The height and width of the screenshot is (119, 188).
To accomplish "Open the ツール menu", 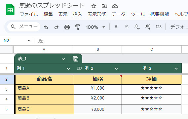I will 138,14.
